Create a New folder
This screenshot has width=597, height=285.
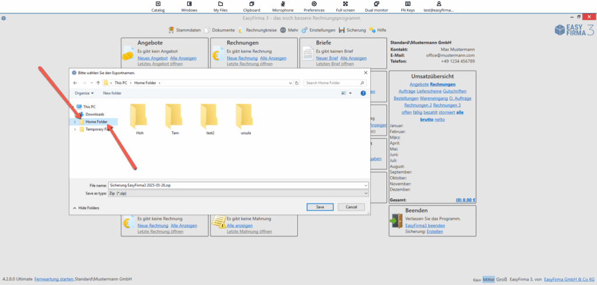[x=112, y=93]
